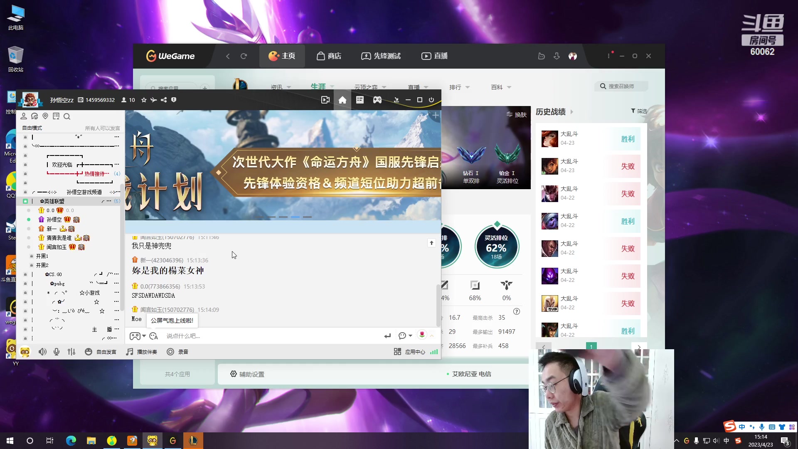Screen dimensions: 798x449
Task: Click the bulletin note icon in YY sidebar
Action: [x=56, y=116]
